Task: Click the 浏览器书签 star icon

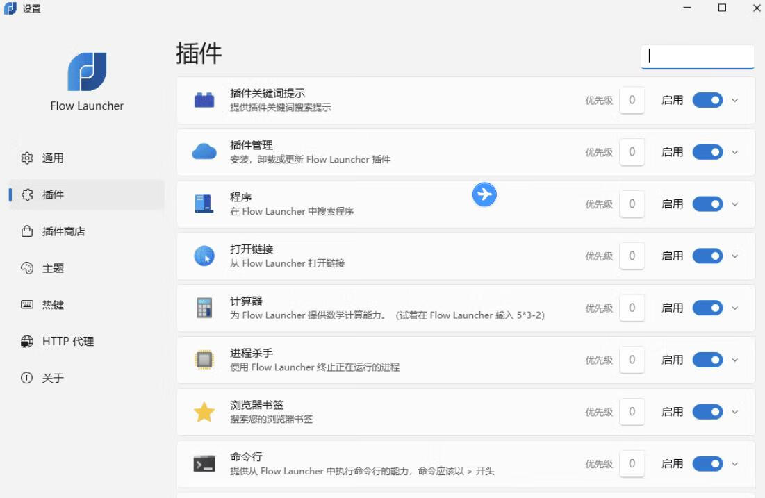Action: pos(204,412)
